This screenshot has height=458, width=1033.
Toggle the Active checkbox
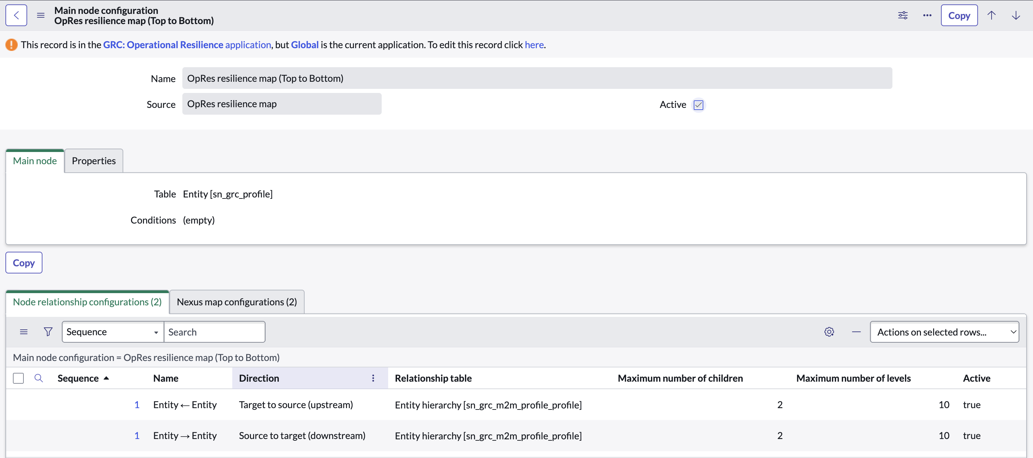(698, 104)
